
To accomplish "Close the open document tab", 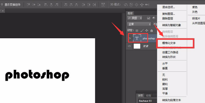I will [x=3, y=10].
